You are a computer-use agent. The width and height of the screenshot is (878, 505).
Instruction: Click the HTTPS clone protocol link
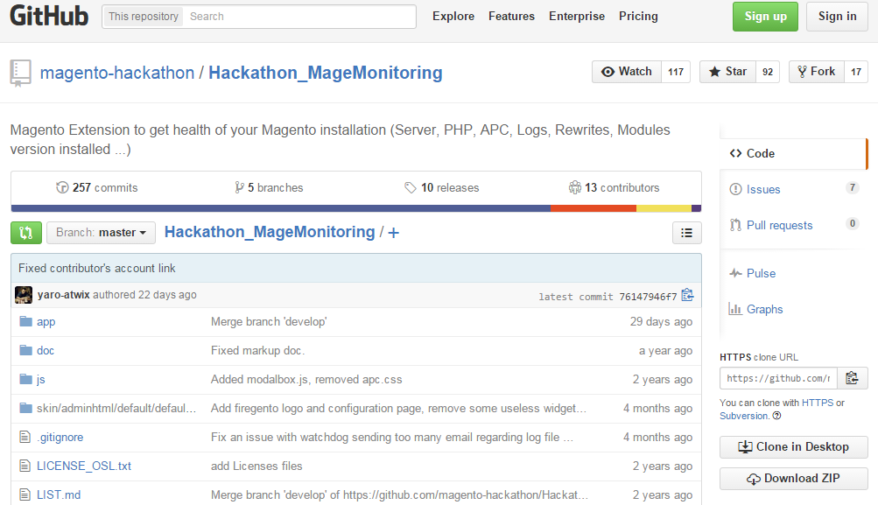click(x=818, y=403)
